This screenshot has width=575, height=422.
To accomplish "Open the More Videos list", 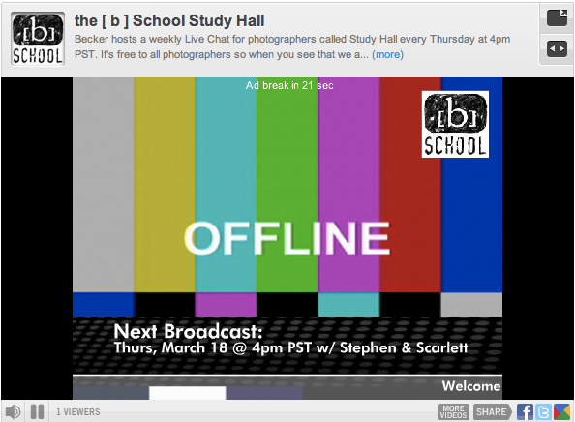I will 453,411.
